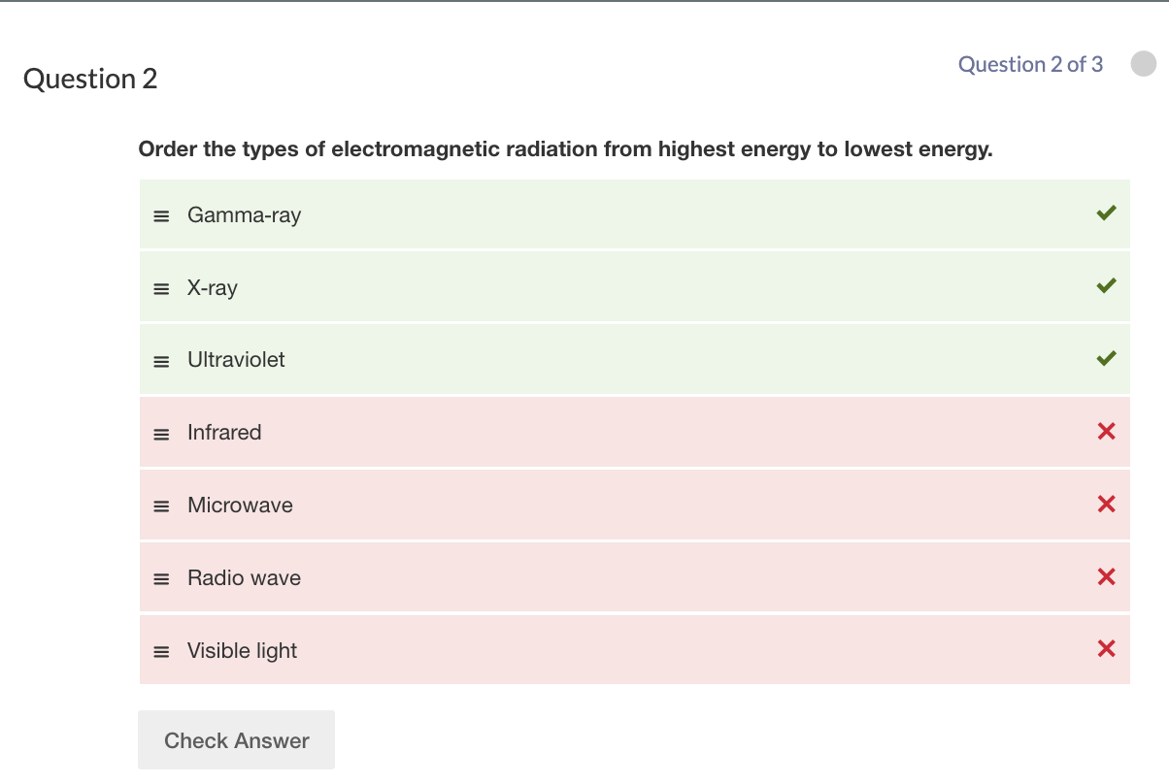The height and width of the screenshot is (784, 1169).
Task: Click the drag handle next to Microwave
Action: (x=160, y=506)
